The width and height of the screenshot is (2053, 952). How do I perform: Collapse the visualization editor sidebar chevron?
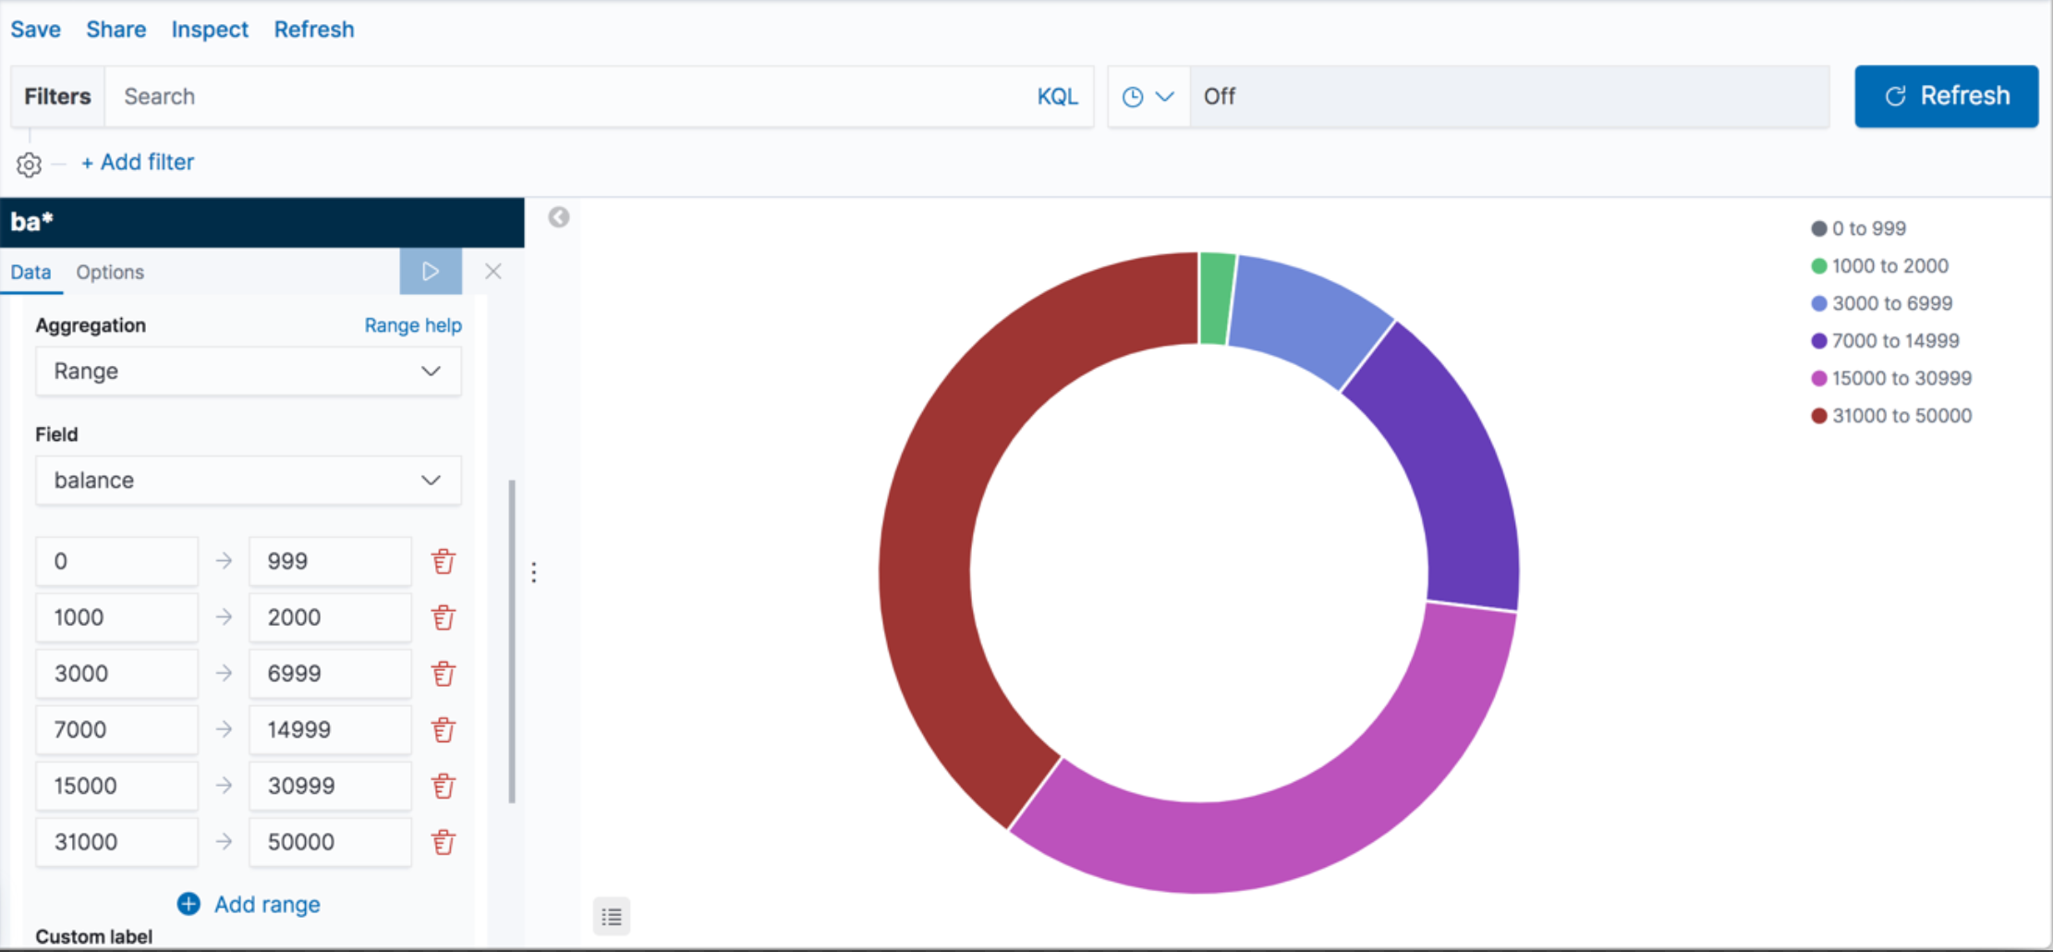558,215
